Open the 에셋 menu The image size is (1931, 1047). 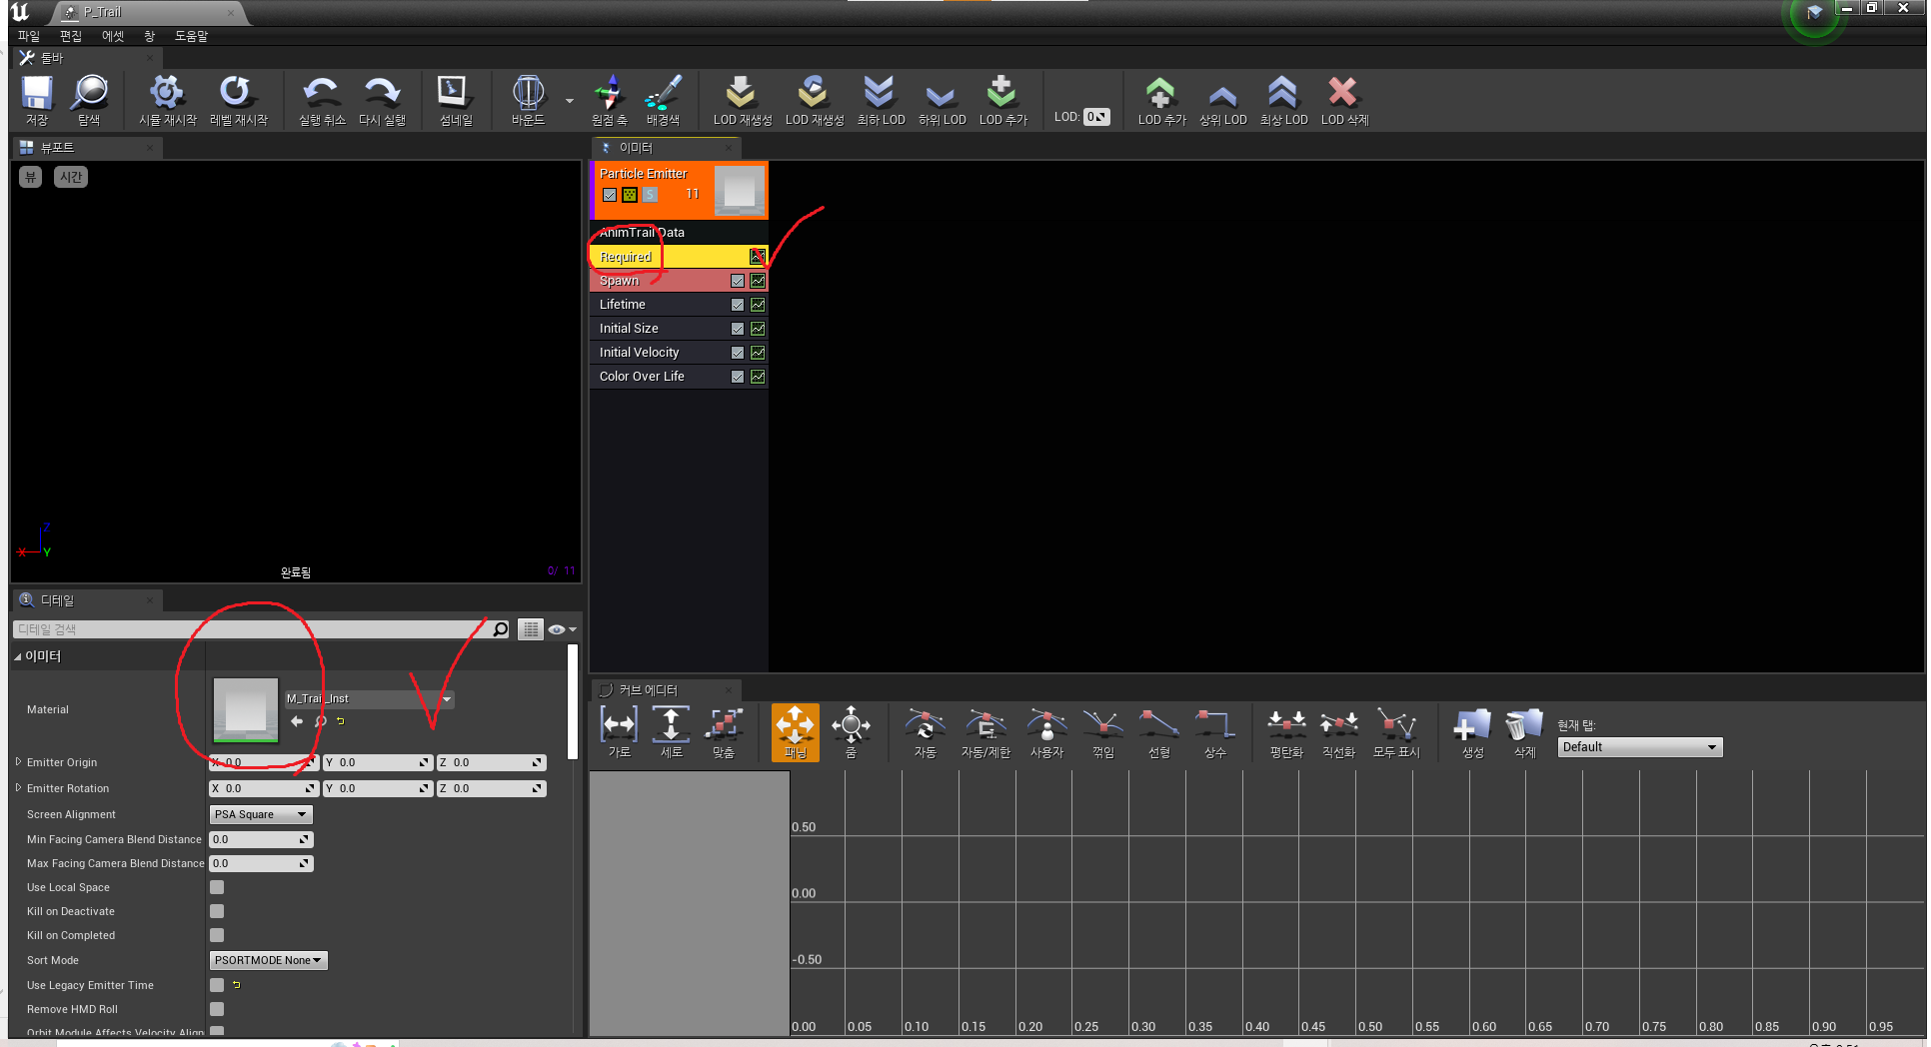113,36
